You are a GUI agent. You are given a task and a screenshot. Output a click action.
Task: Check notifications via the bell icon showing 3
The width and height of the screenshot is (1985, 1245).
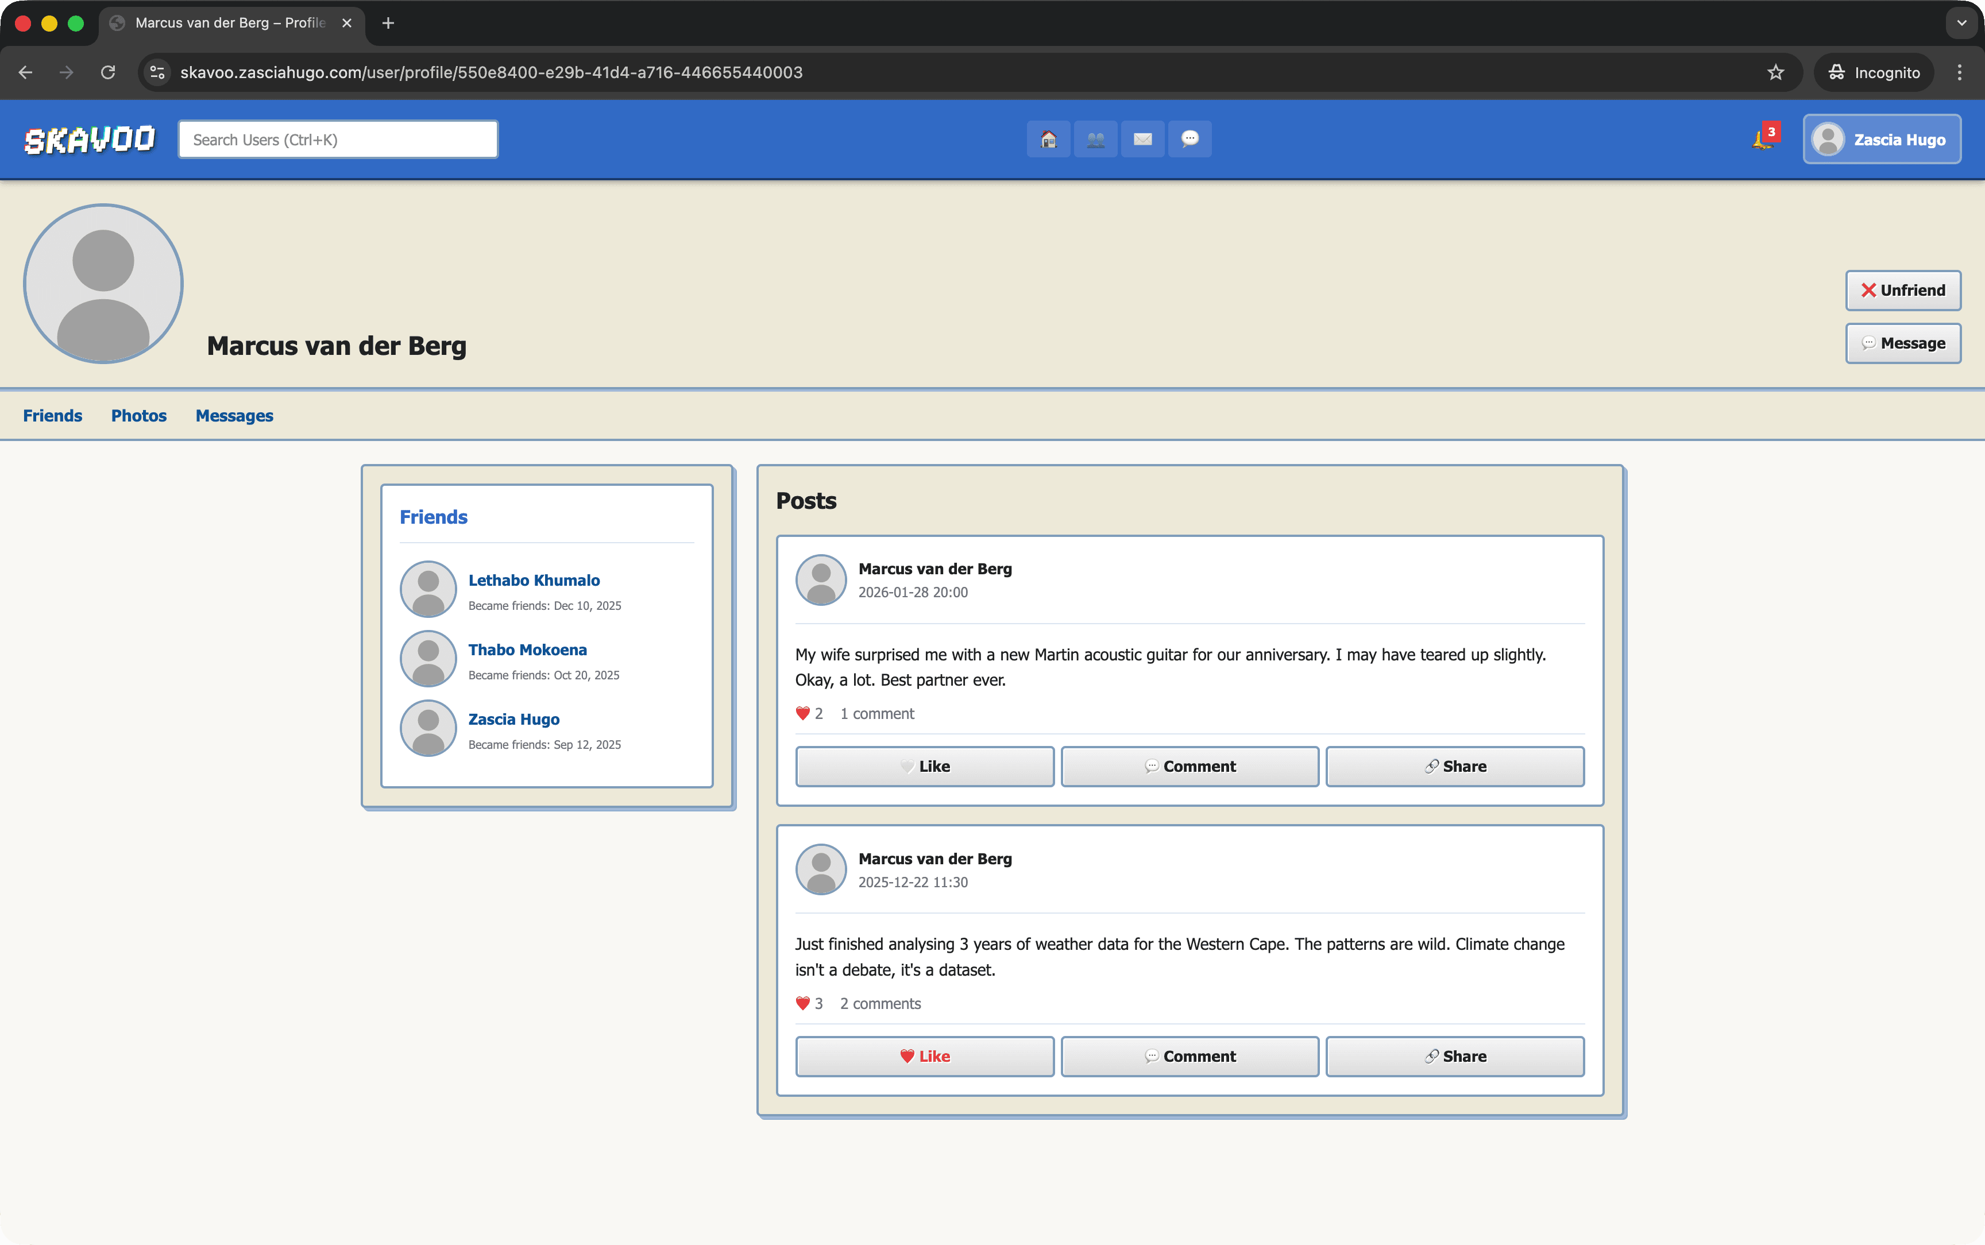tap(1762, 138)
